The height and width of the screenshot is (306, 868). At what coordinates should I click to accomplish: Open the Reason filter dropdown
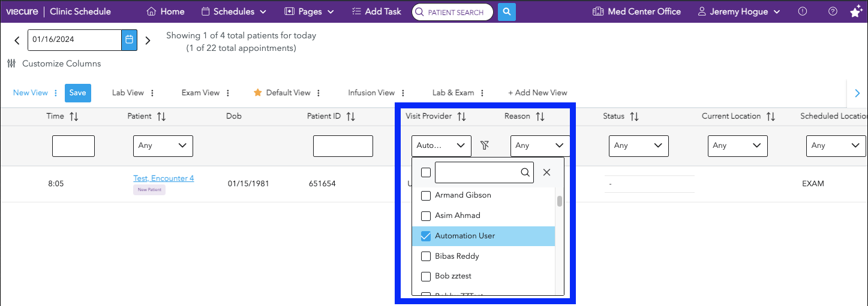tap(540, 146)
